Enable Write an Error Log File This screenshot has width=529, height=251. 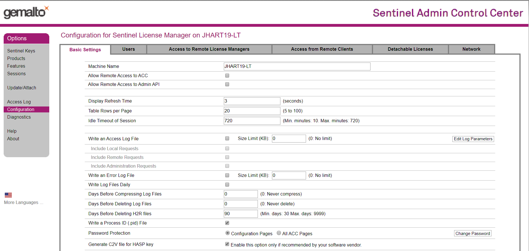coord(227,175)
